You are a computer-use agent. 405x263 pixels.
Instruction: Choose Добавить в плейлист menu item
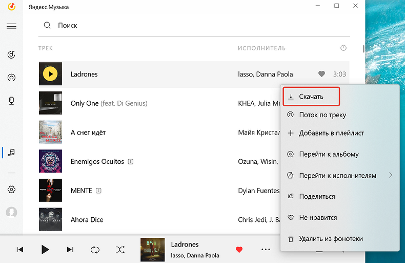331,133
